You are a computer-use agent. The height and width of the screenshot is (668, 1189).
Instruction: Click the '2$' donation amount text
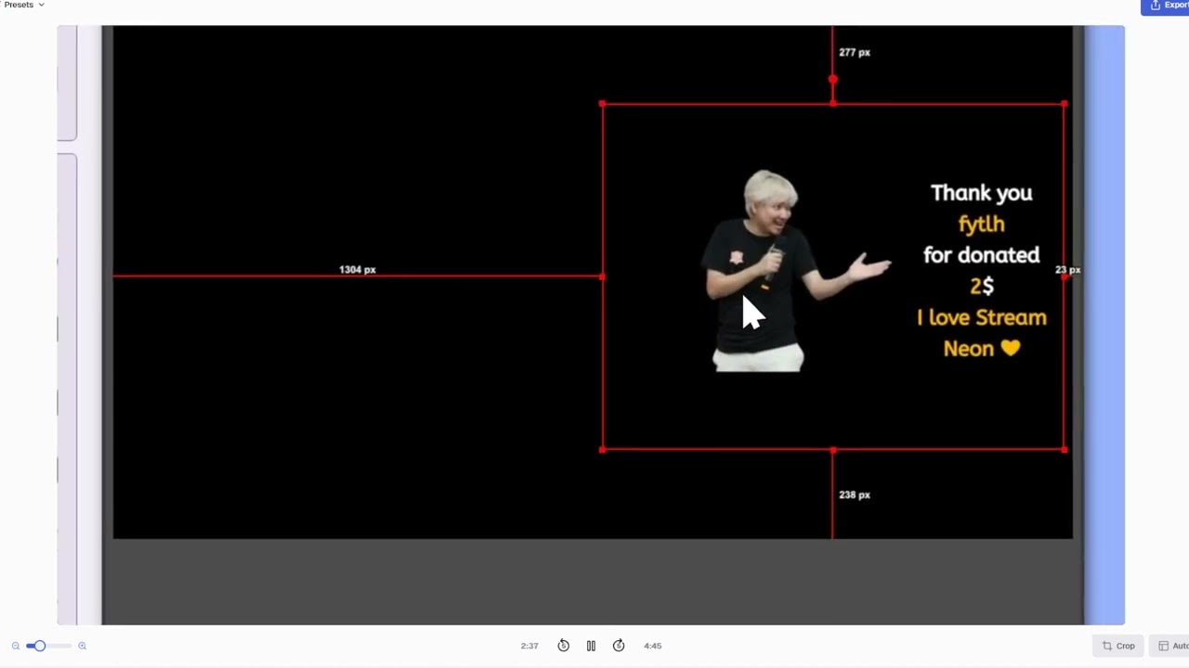[x=982, y=287]
